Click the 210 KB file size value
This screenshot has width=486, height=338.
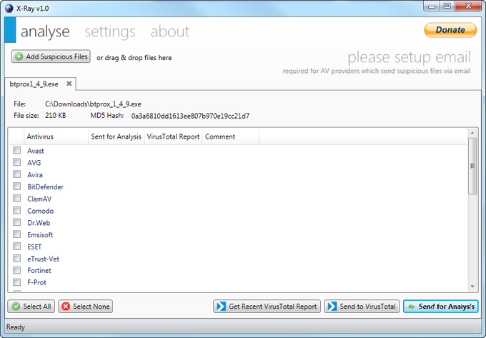(x=56, y=116)
